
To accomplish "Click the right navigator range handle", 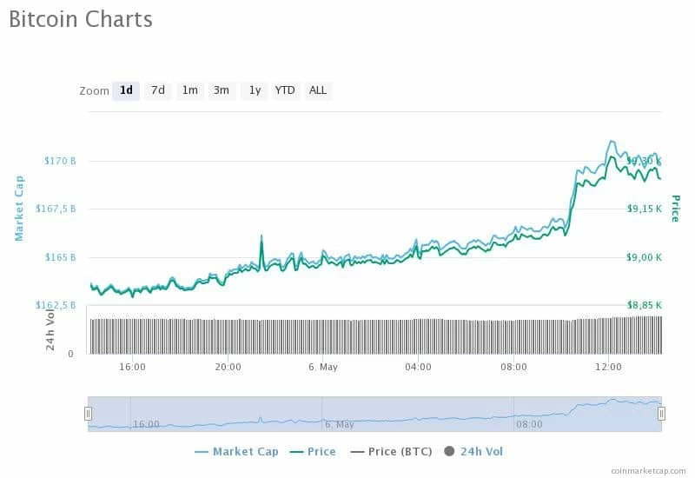I will click(x=661, y=414).
